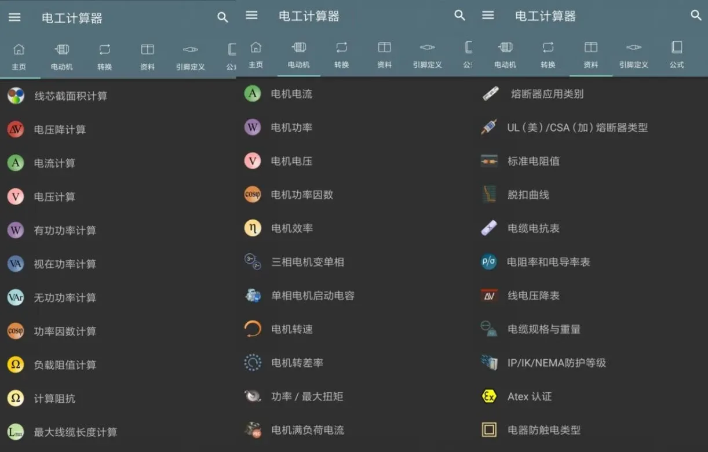This screenshot has width=708, height=452.
Task: Open hamburger menu in left 主页 screen
Action: click(x=14, y=17)
